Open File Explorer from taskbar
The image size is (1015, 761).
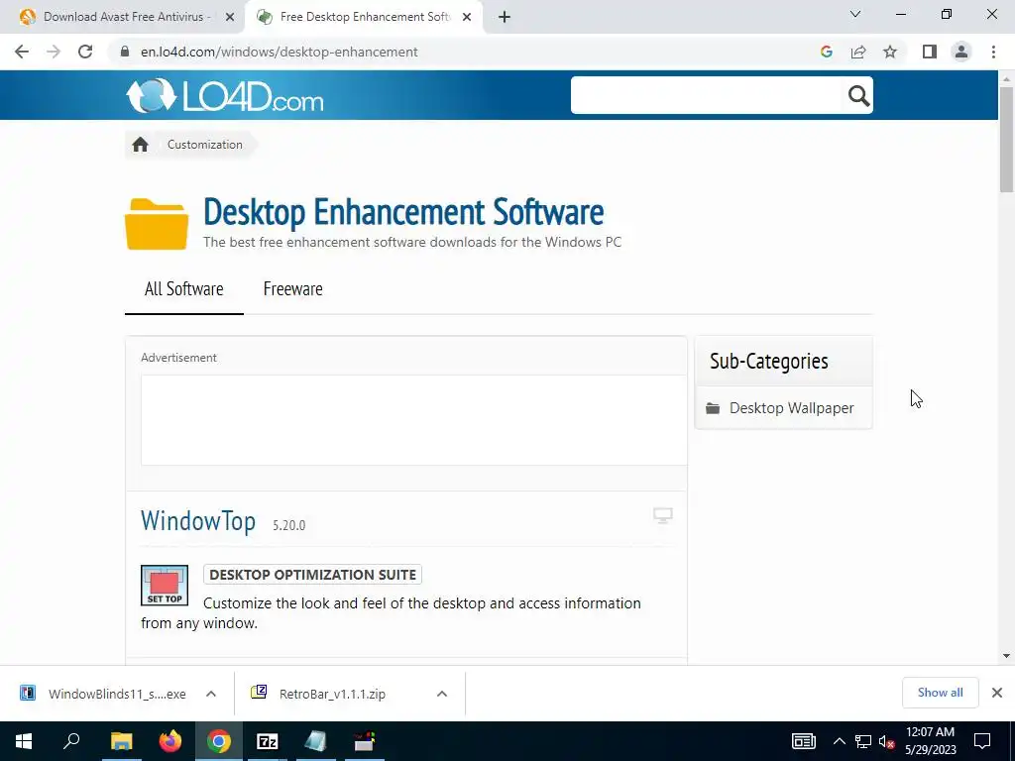[x=121, y=741]
